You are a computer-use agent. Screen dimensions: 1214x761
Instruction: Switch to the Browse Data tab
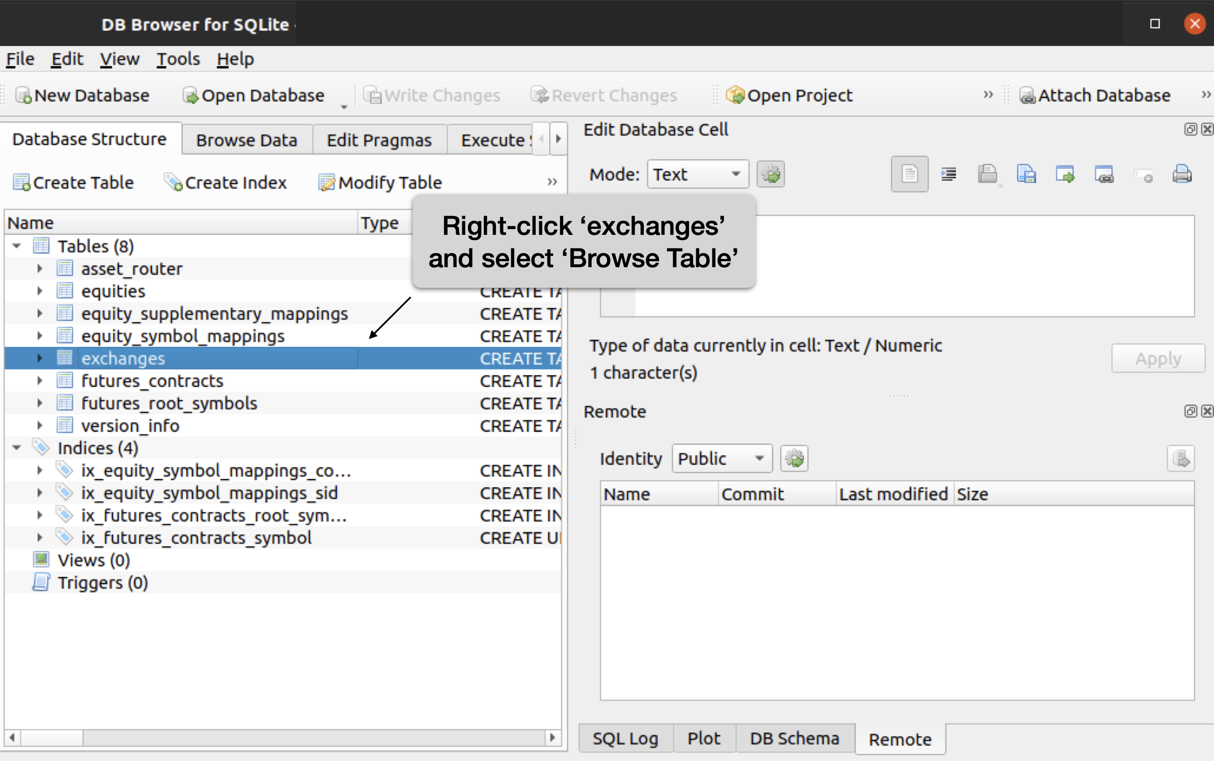[247, 140]
